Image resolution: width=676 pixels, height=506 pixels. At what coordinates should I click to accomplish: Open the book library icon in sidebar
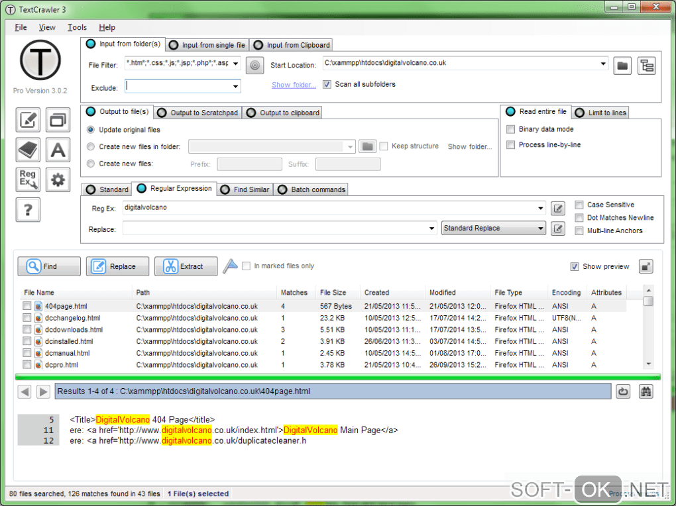[x=28, y=150]
